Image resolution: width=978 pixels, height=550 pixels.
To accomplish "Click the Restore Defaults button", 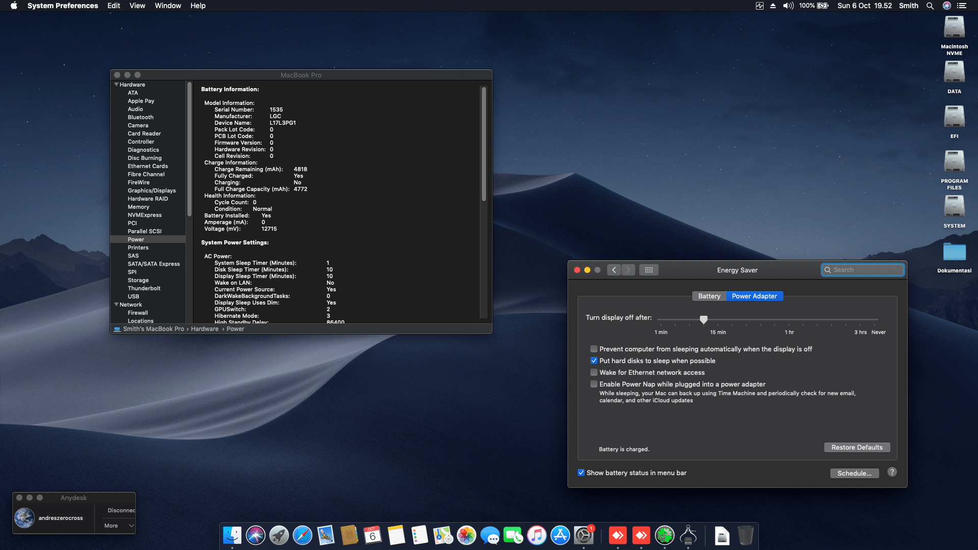I will 857,447.
